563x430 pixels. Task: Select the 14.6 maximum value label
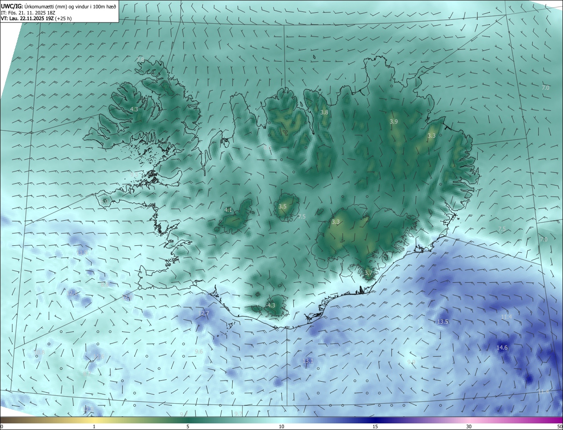(x=502, y=348)
